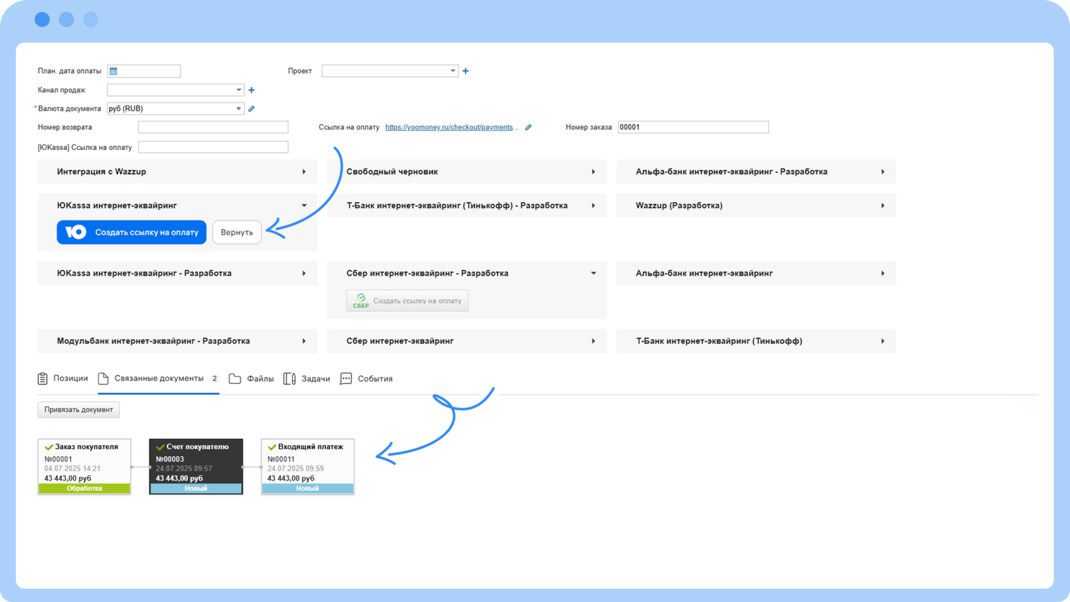Open the Входящий платеж №00011 document card
Screen dimensions: 1070x602
308,466
